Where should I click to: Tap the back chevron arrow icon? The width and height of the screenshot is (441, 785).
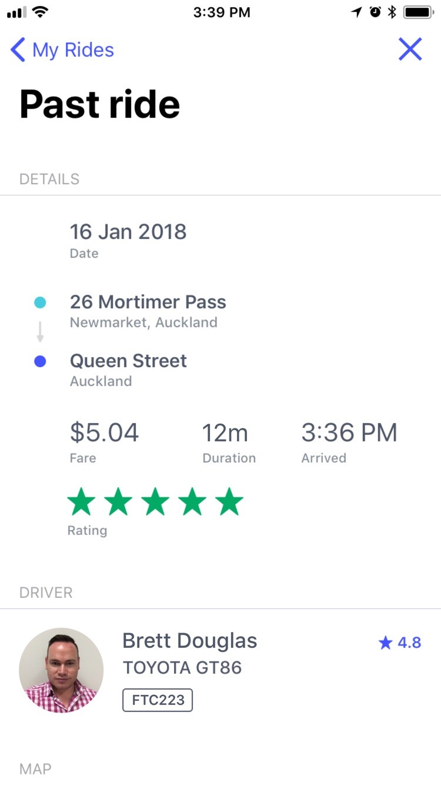coord(18,50)
